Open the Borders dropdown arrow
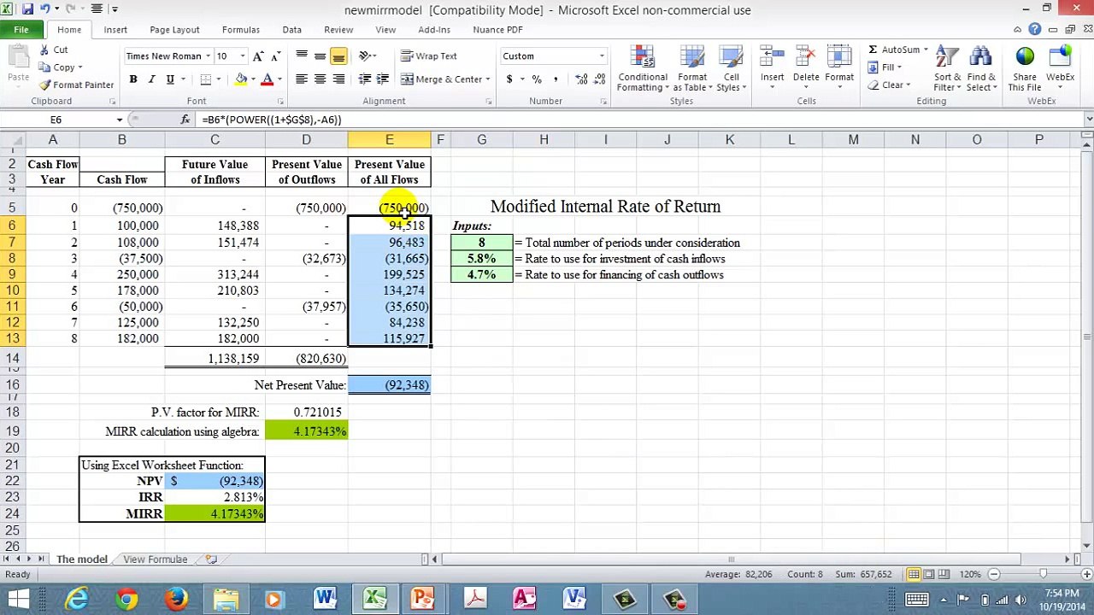This screenshot has height=615, width=1094. click(x=218, y=79)
